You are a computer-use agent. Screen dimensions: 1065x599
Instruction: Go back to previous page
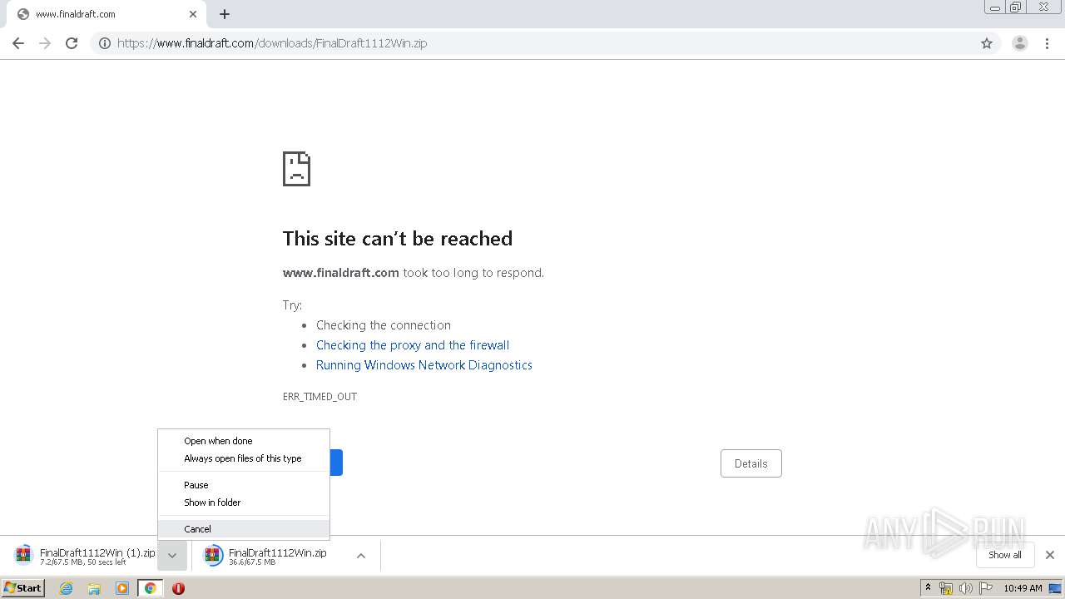tap(18, 43)
